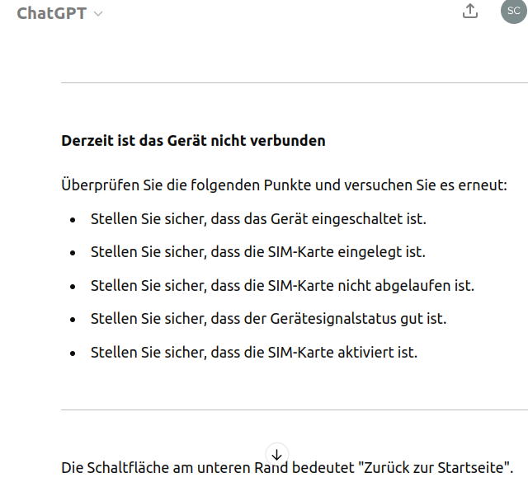The height and width of the screenshot is (482, 528).
Task: Click the scroll-to-bottom arrow button
Action: click(x=277, y=454)
